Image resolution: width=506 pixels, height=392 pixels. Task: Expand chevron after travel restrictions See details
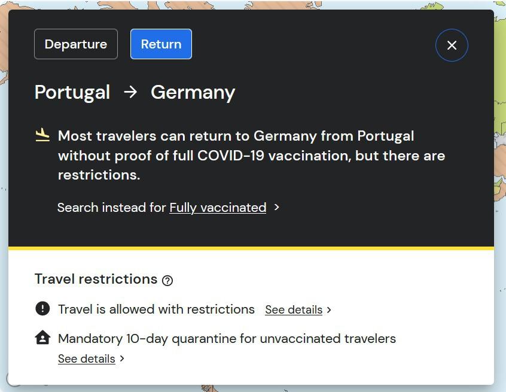pos(329,310)
